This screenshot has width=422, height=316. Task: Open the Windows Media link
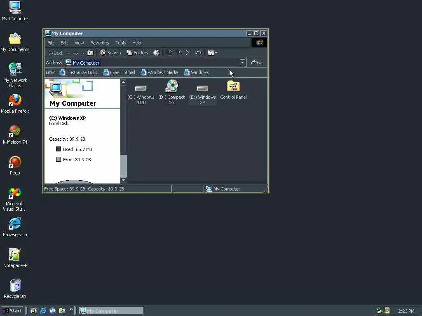click(159, 72)
